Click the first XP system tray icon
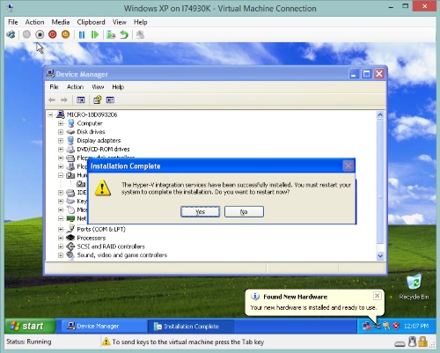This screenshot has width=440, height=353. pos(367,326)
